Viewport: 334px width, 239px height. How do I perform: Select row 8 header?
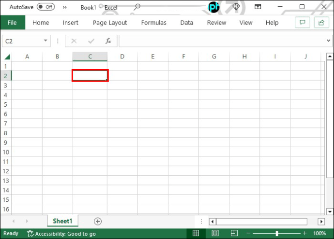(x=6, y=133)
